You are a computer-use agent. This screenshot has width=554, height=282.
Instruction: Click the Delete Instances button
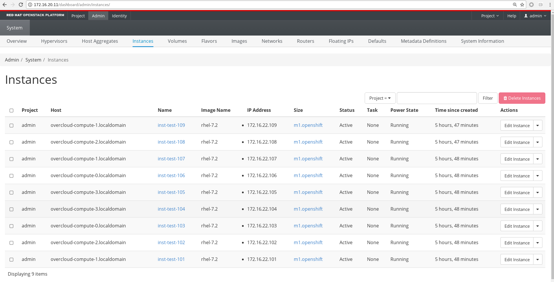(x=522, y=98)
